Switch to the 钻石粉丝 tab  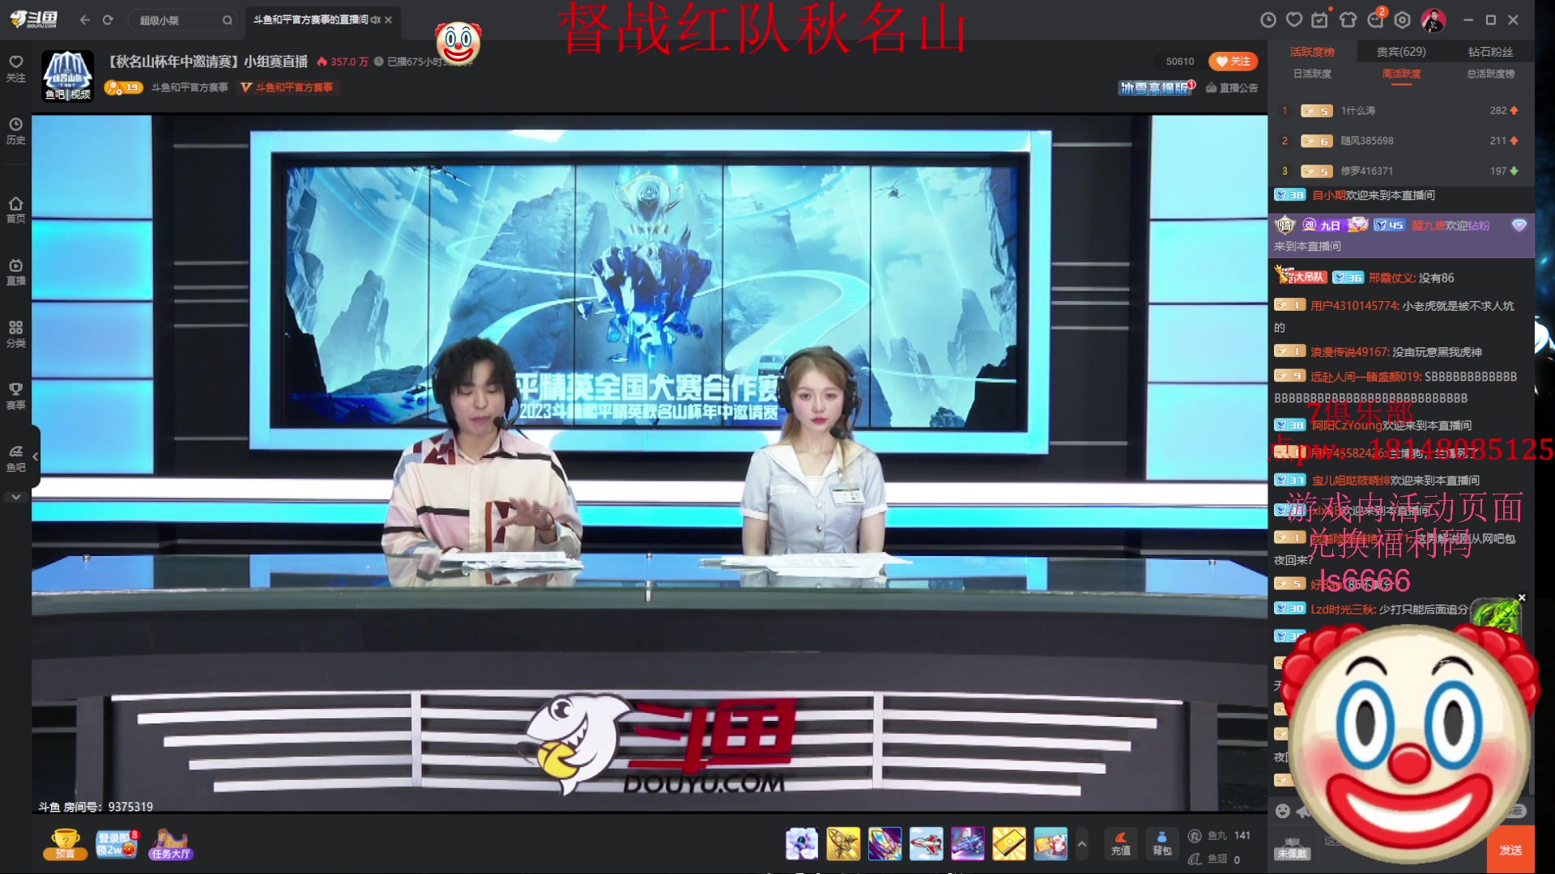1490,52
